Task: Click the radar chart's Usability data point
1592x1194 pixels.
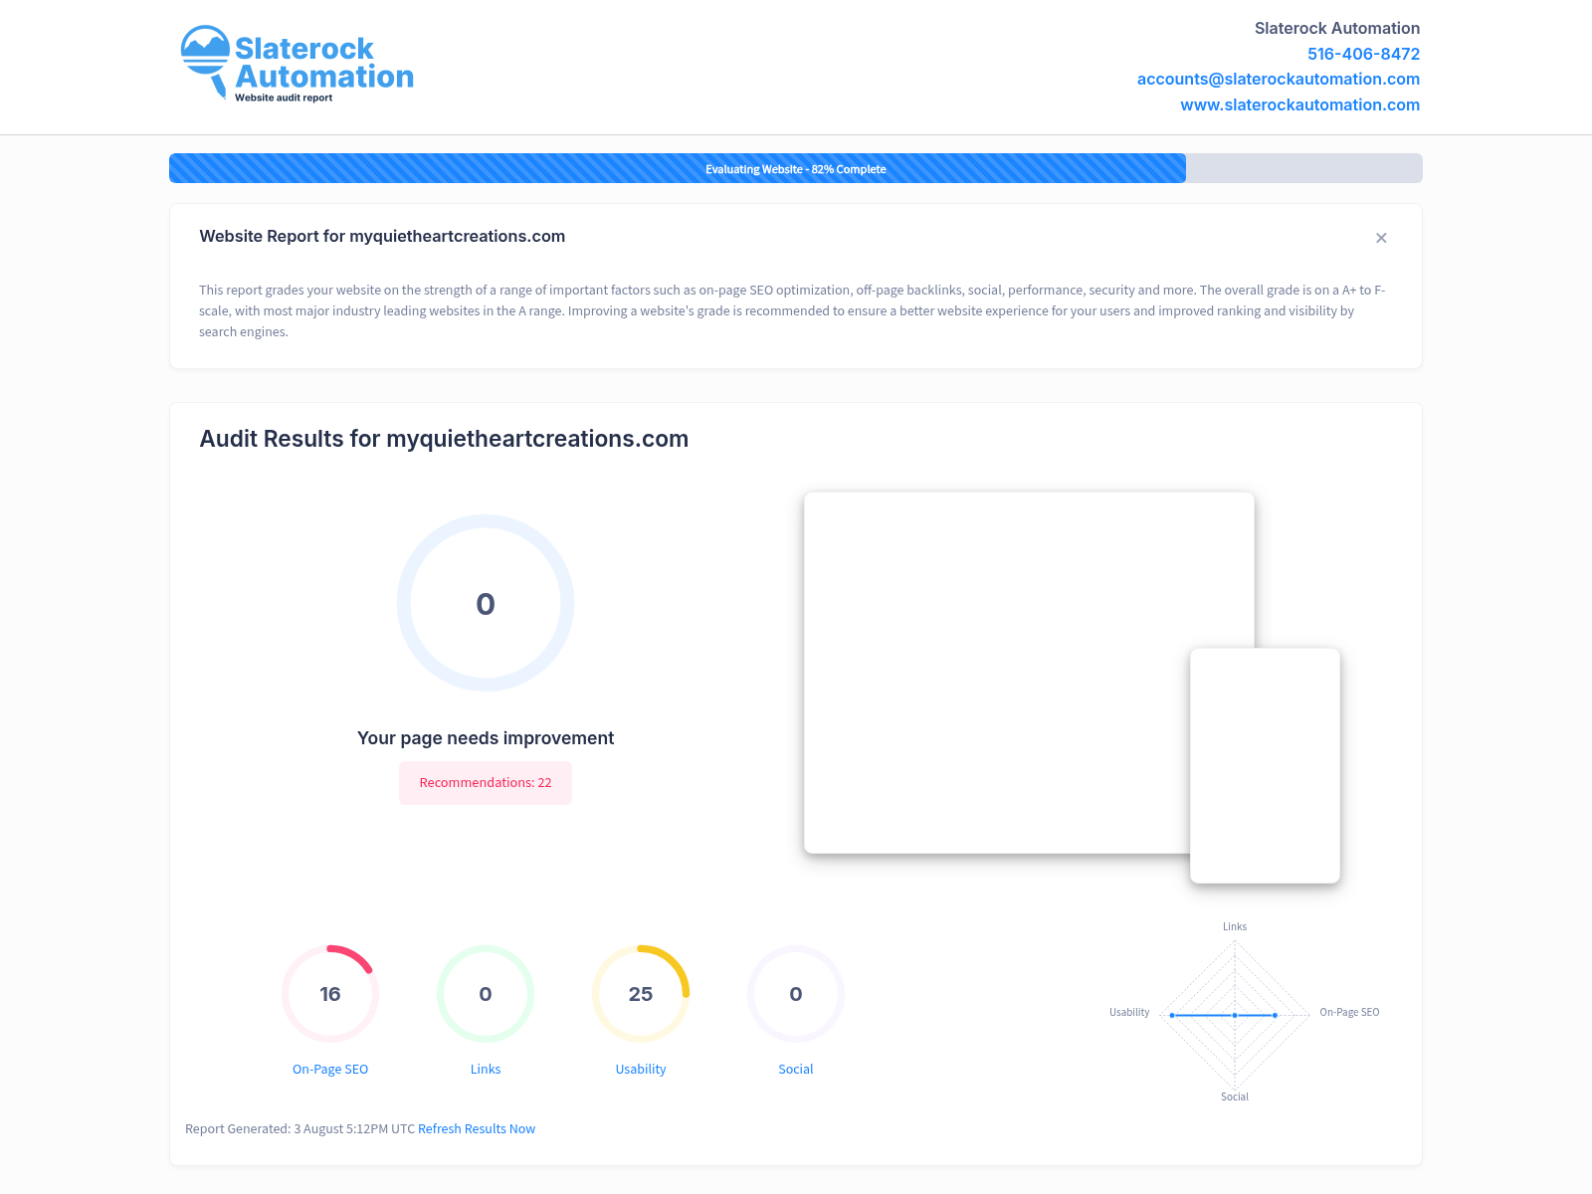Action: (1172, 1015)
